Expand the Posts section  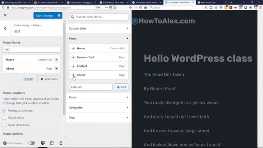click(99, 97)
